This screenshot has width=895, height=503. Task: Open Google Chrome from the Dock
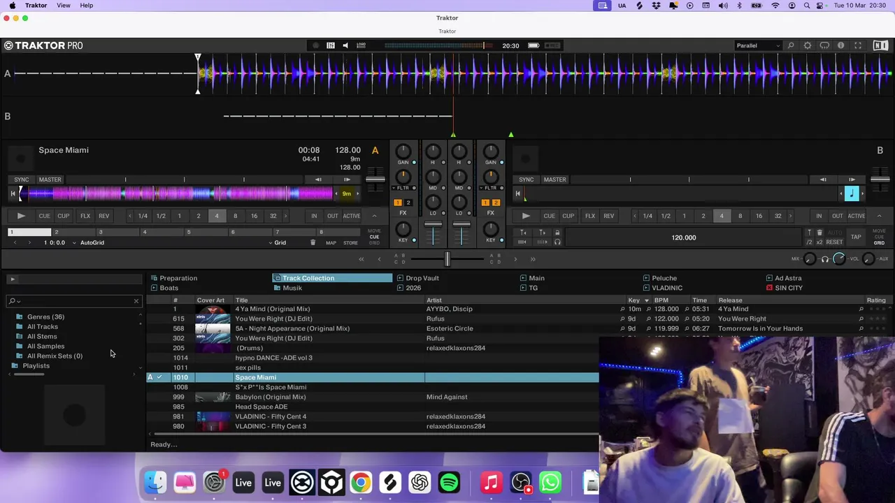[x=361, y=482]
